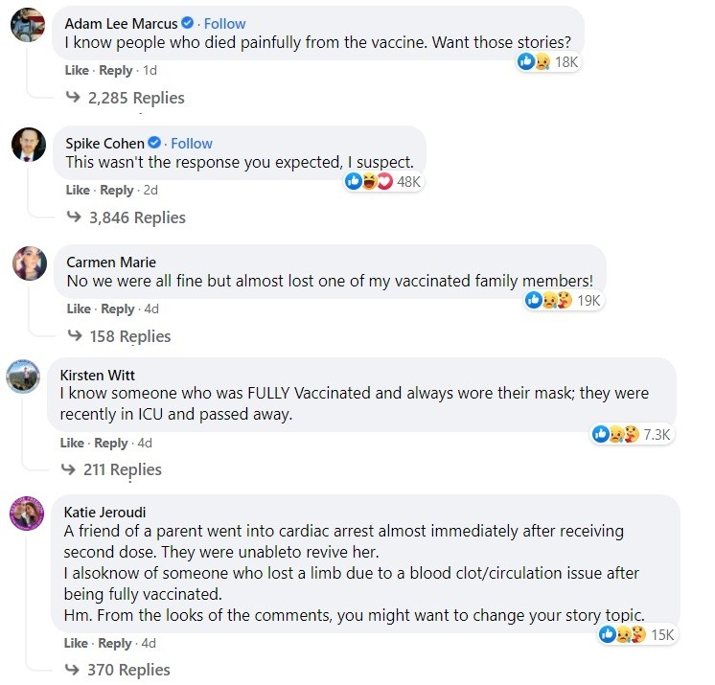This screenshot has width=715, height=685.
Task: Click Katie Jeroudi's profile picture
Action: tap(28, 514)
